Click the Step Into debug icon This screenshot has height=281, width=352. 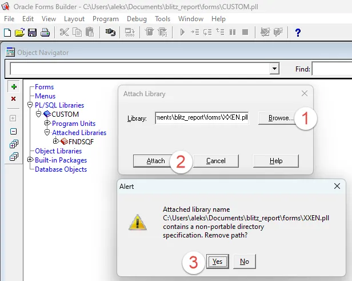click(x=195, y=33)
